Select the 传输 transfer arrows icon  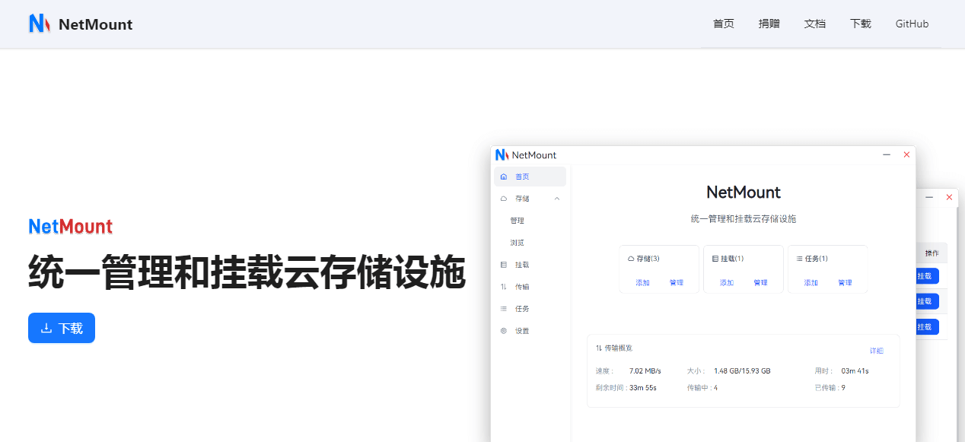coord(503,286)
